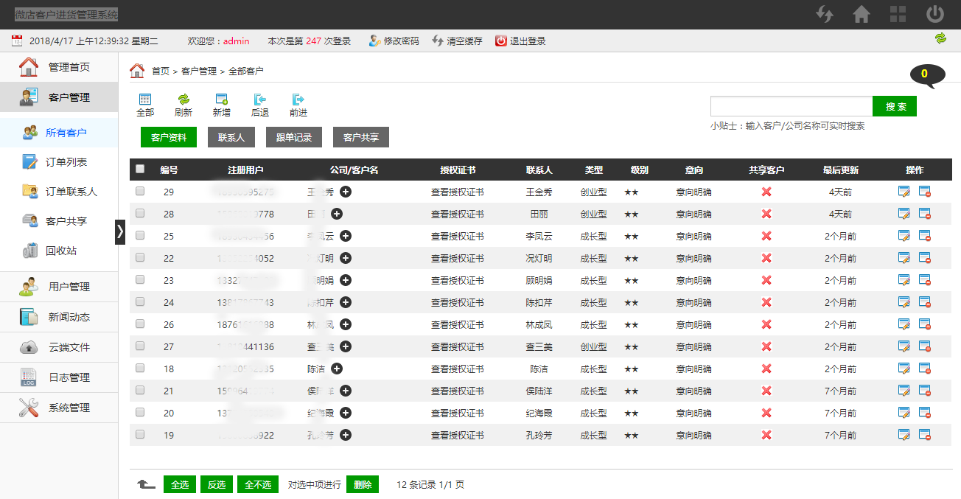Image resolution: width=961 pixels, height=499 pixels.
Task: Go back using the 后退 icon
Action: [x=259, y=105]
